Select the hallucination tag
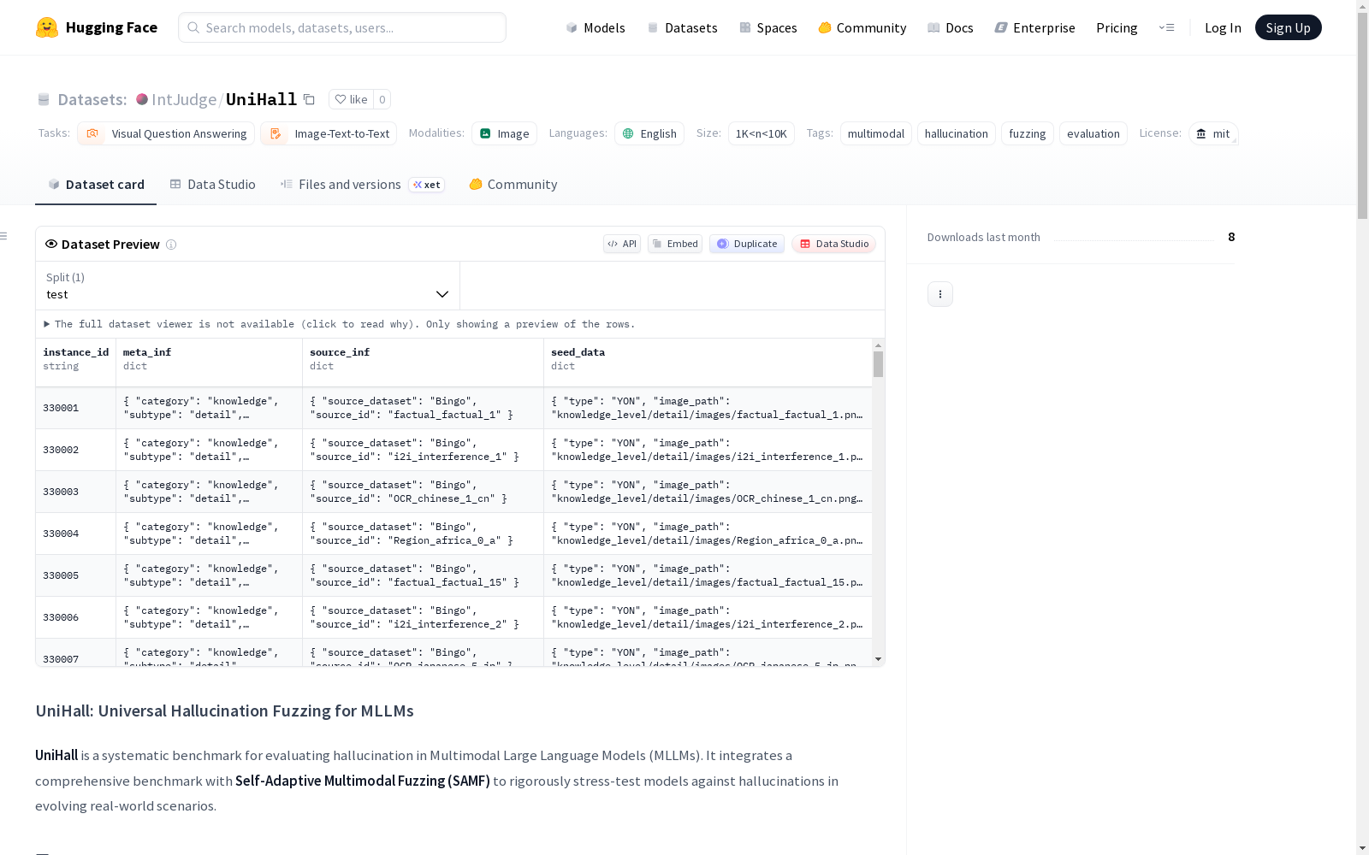1369x855 pixels. (x=957, y=133)
